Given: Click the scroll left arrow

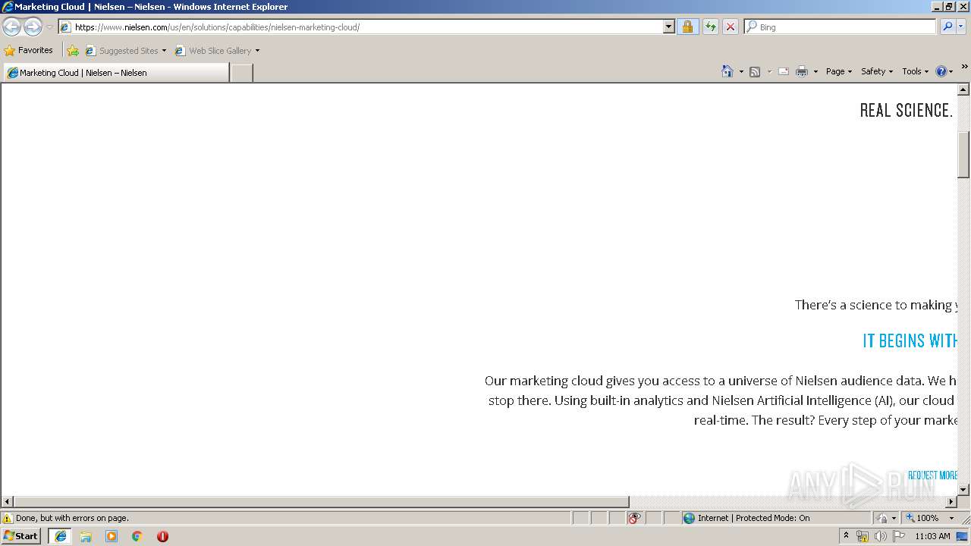Looking at the screenshot, I should point(8,501).
